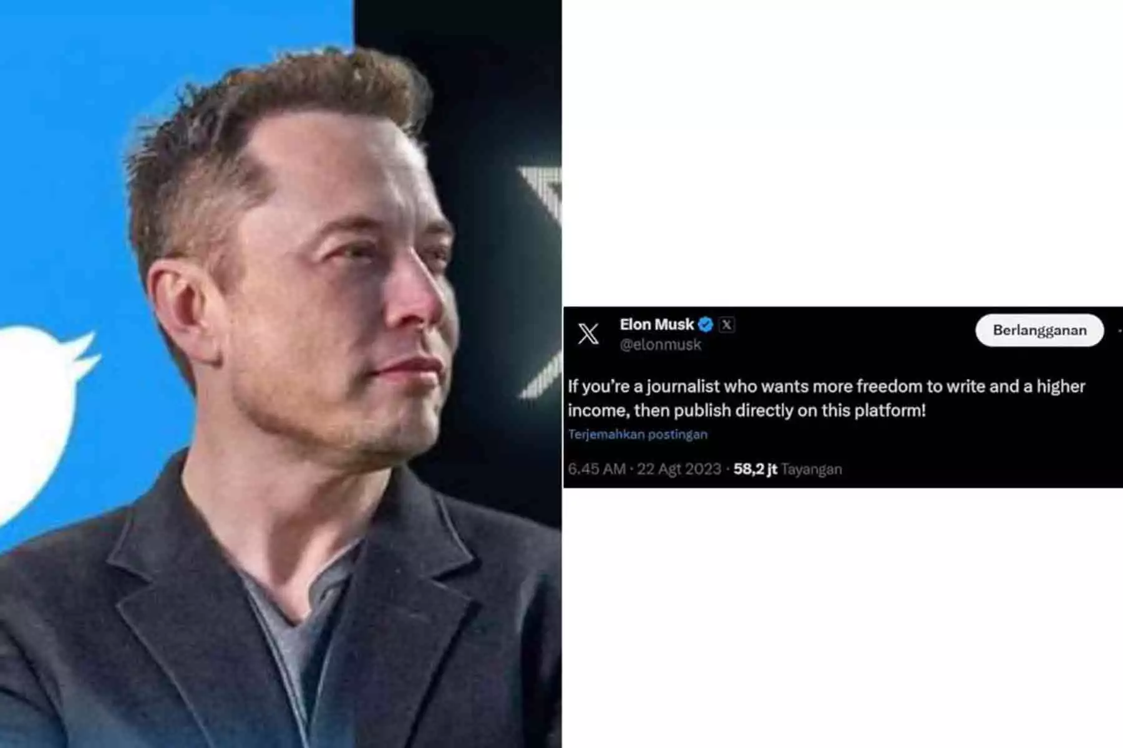Click the @elonmusk handle
Viewport: 1123px width, 748px height.
[x=660, y=345]
